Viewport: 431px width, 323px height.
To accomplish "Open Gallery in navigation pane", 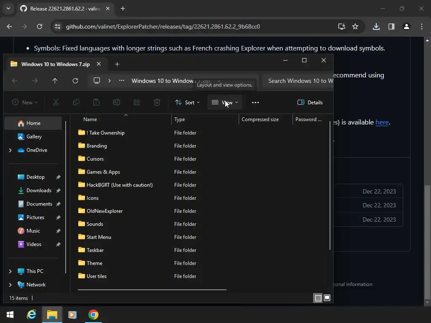I will 34,137.
